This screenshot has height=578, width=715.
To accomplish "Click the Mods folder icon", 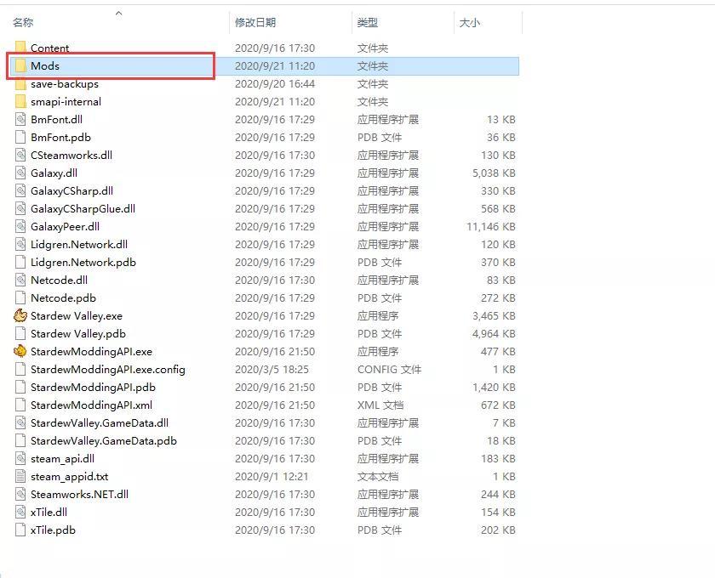I will pos(20,65).
